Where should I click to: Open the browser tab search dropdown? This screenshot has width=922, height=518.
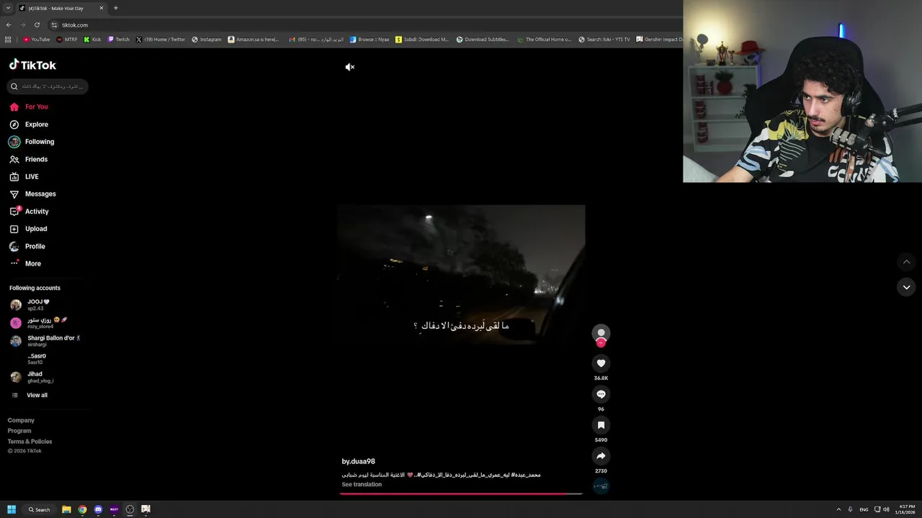8,8
